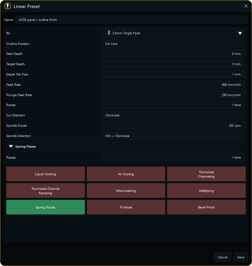252x266 pixels.
Task: Click the Spindle Direction label
Action: pyautogui.click(x=19, y=136)
